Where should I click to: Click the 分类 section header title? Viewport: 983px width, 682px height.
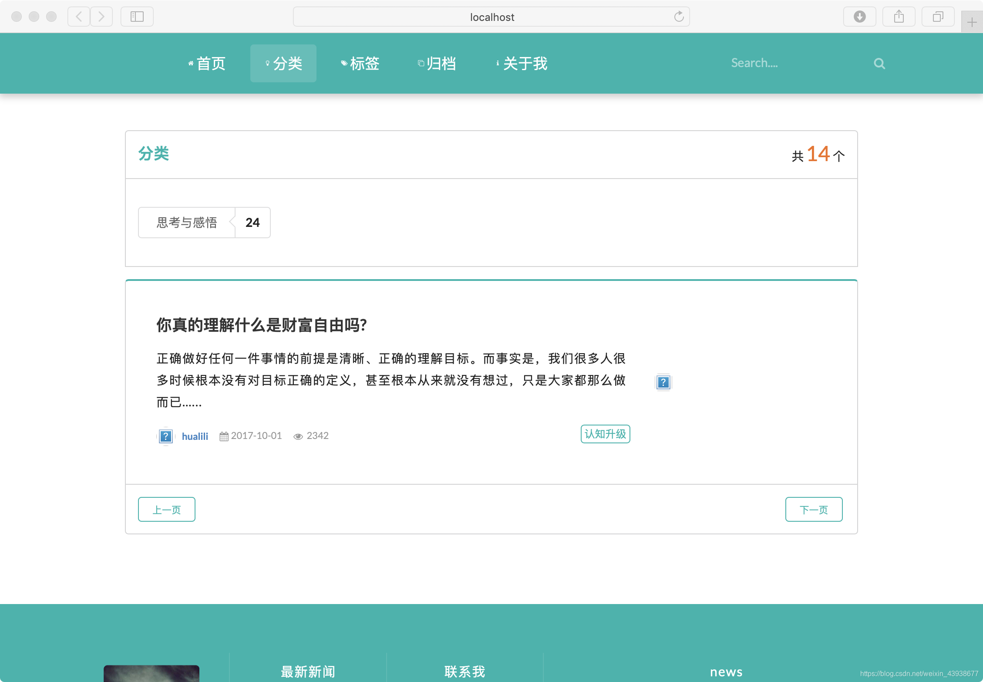pos(154,154)
